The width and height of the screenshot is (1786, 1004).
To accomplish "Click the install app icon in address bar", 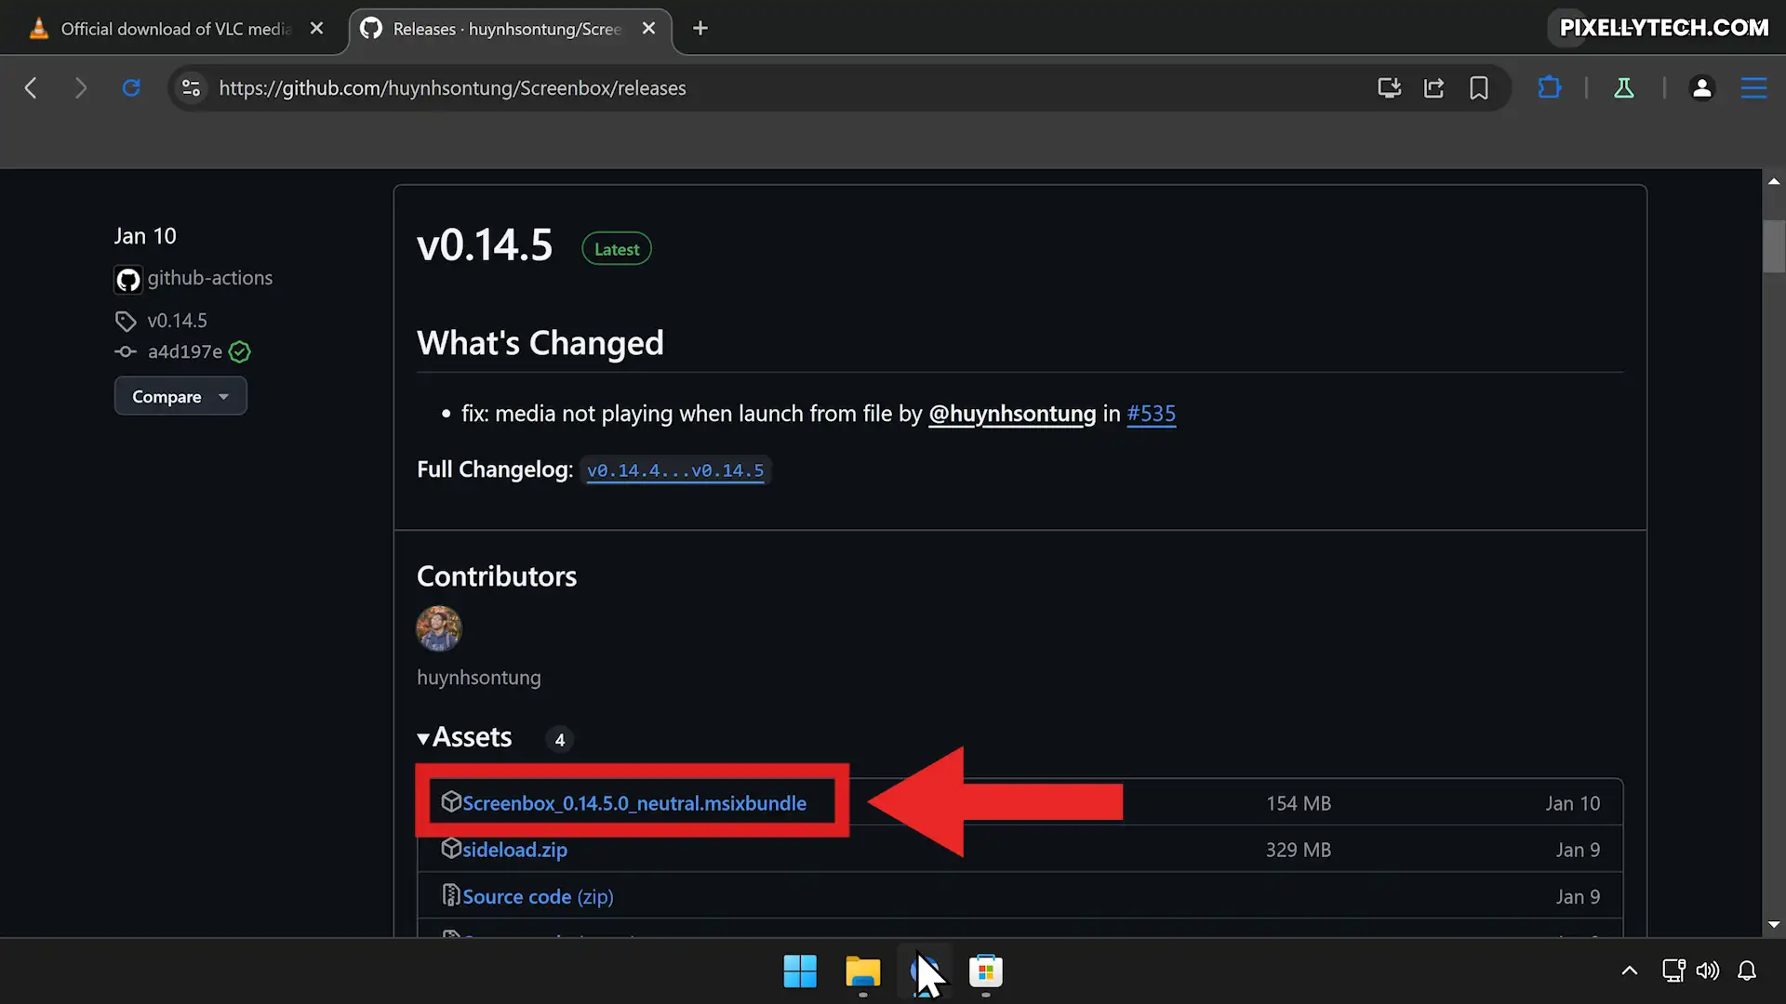I will [x=1389, y=88].
